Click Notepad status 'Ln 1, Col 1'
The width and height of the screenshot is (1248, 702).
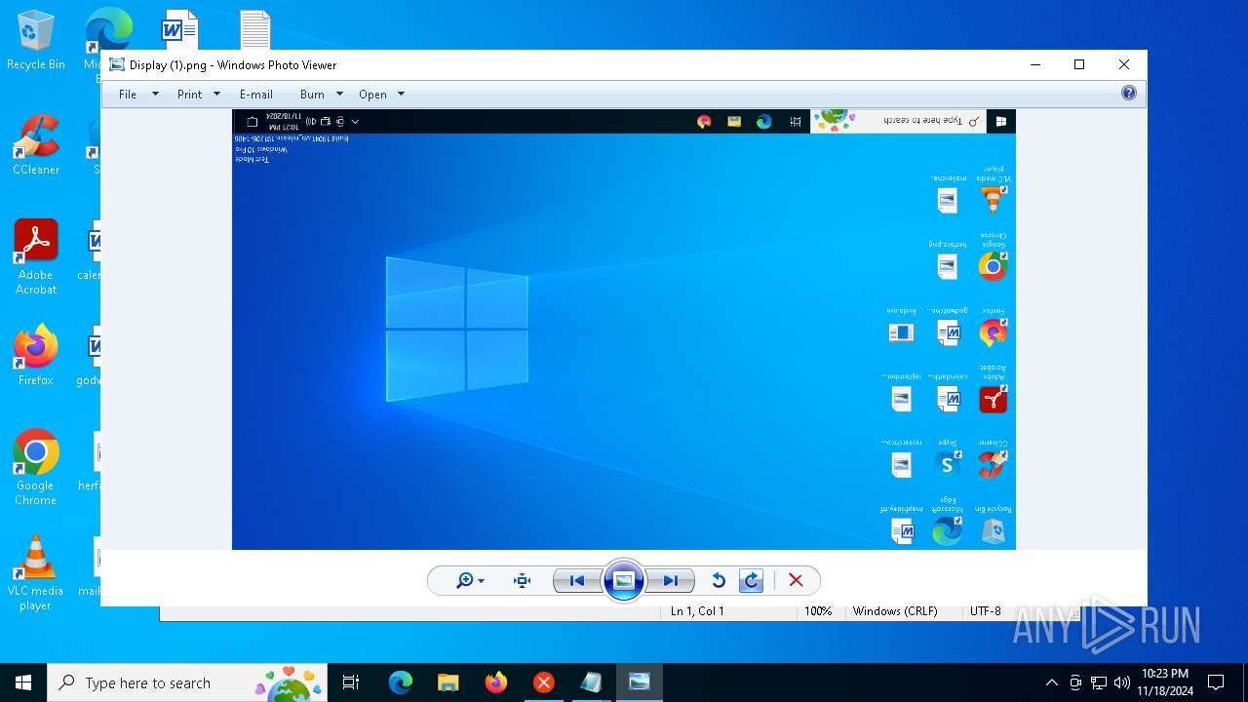(x=697, y=611)
